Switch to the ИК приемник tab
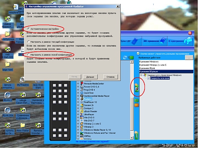The width and height of the screenshot is (198, 148). click(x=154, y=41)
